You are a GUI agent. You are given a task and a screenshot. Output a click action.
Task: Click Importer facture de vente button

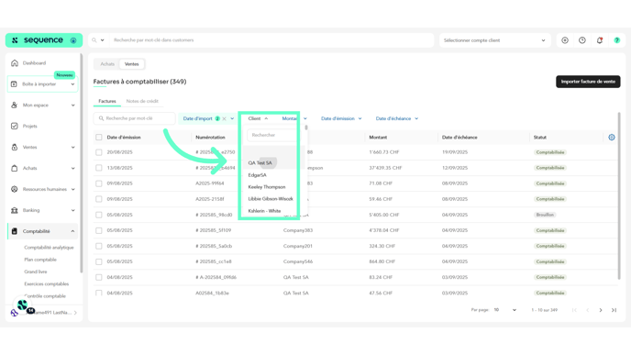point(588,82)
